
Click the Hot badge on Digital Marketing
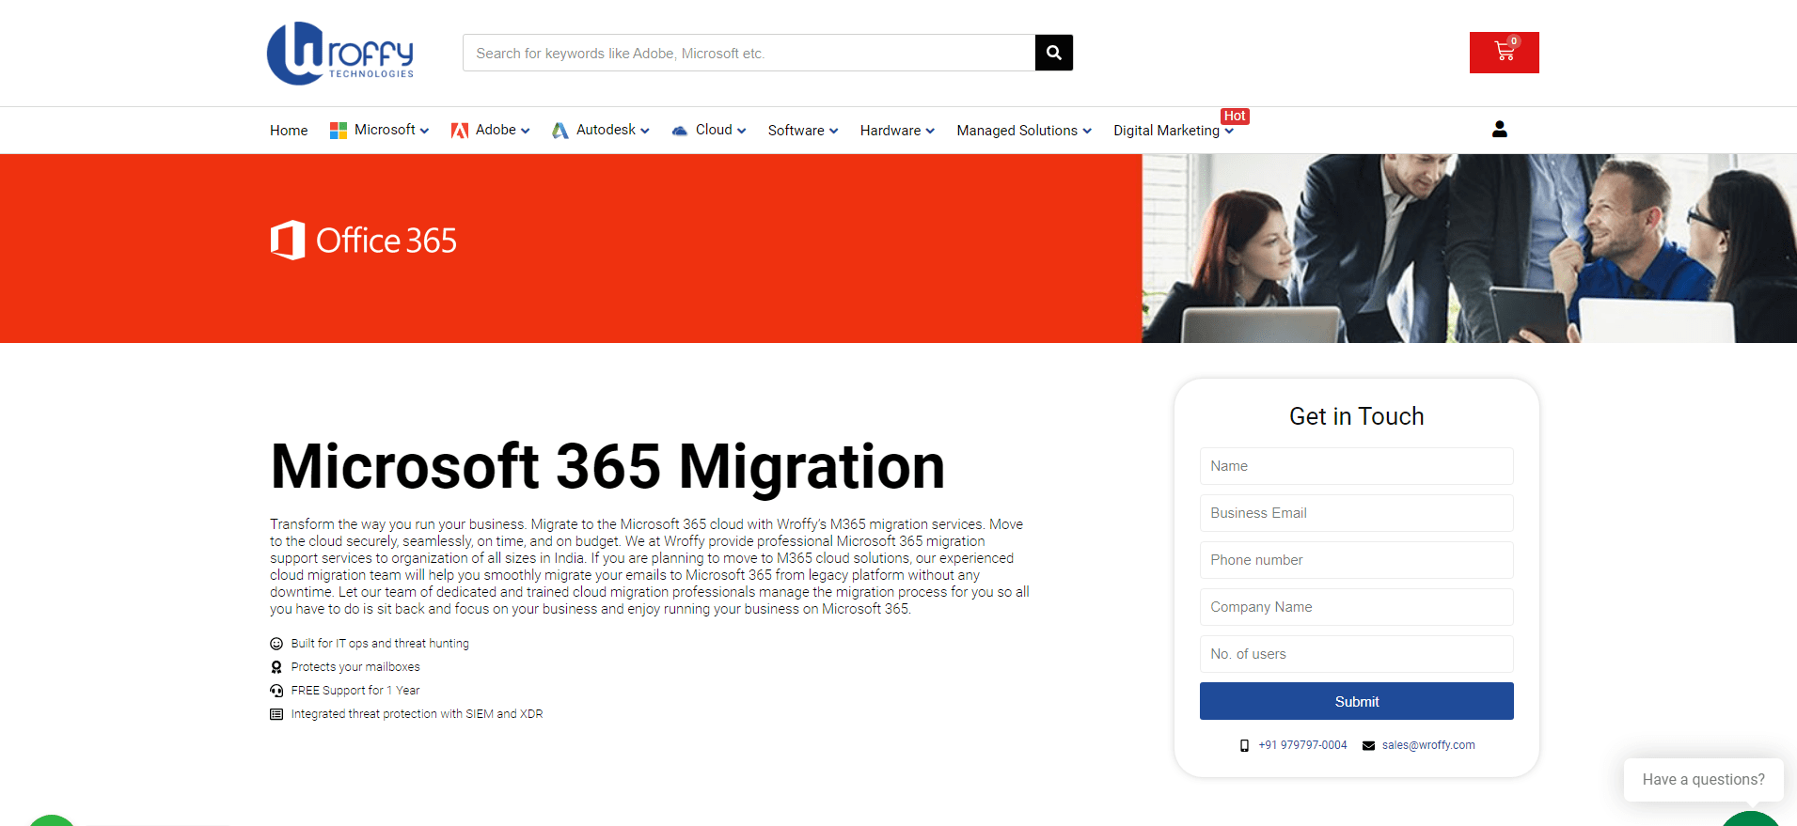point(1235,116)
